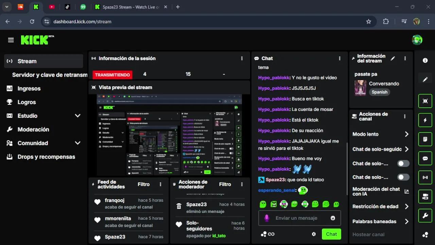This screenshot has height=245, width=435.
Task: Bookmark this page with the star icon
Action: [369, 21]
